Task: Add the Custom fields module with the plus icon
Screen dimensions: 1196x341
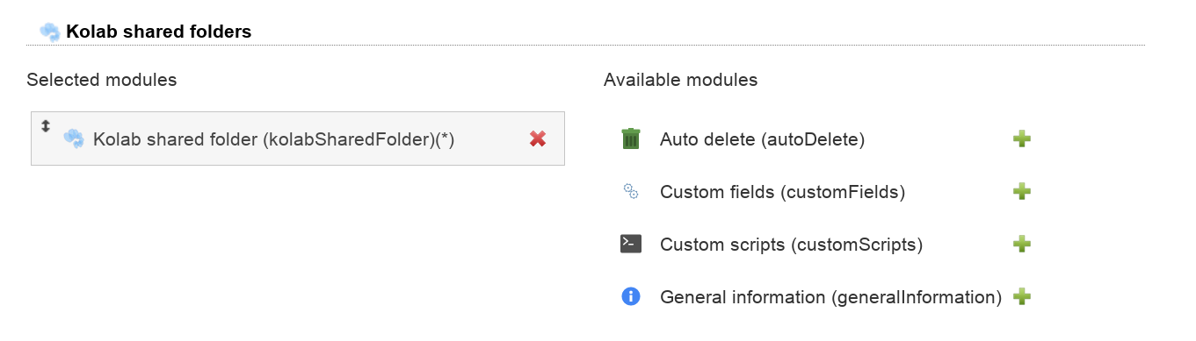Action: tap(1021, 191)
